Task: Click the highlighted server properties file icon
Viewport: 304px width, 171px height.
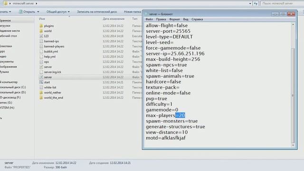Action: click(41, 77)
